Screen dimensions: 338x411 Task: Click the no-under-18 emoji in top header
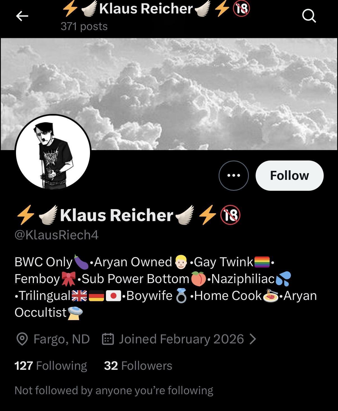coord(241,9)
